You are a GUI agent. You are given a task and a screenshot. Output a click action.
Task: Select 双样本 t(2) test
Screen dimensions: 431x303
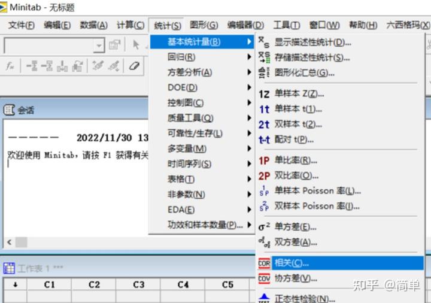click(x=340, y=125)
